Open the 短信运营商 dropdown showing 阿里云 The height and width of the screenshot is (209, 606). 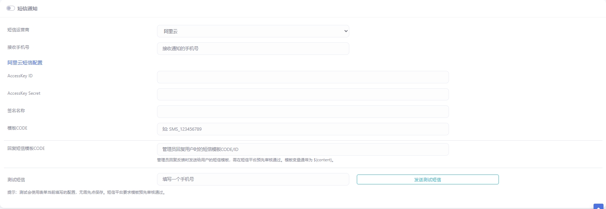[x=253, y=31]
